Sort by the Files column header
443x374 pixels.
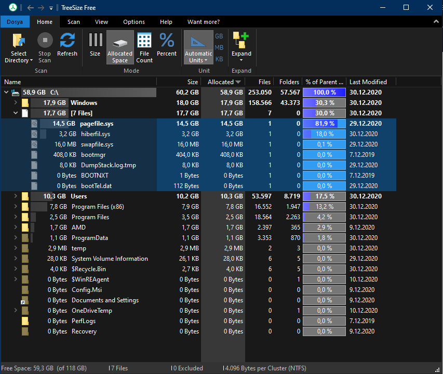(259, 82)
